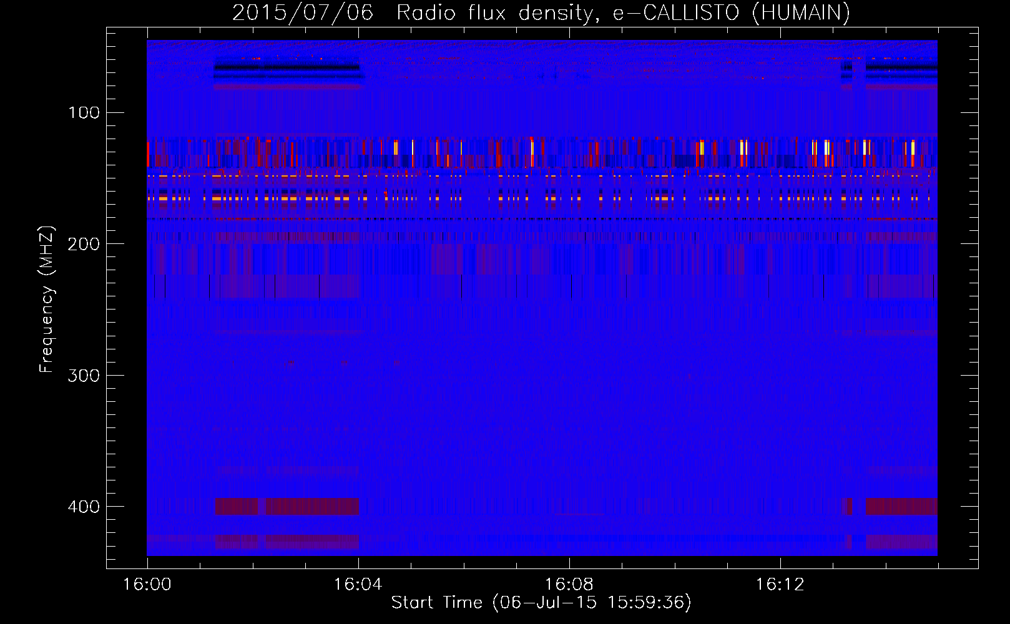Click the plot title 'Radio flux density, e-CALLISTO (HUMAIN)'

(x=623, y=12)
